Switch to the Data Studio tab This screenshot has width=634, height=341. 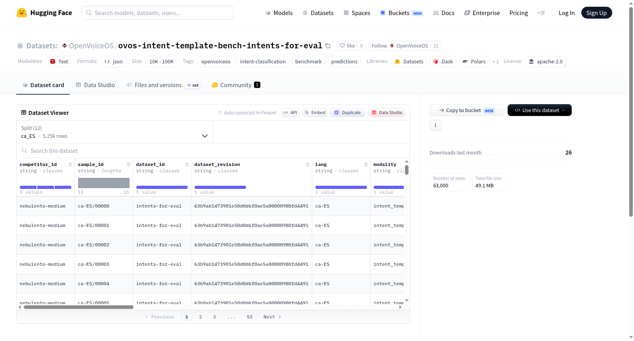coord(95,85)
